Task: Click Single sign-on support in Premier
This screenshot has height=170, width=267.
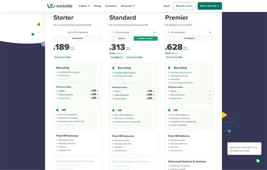Action: coord(180,166)
